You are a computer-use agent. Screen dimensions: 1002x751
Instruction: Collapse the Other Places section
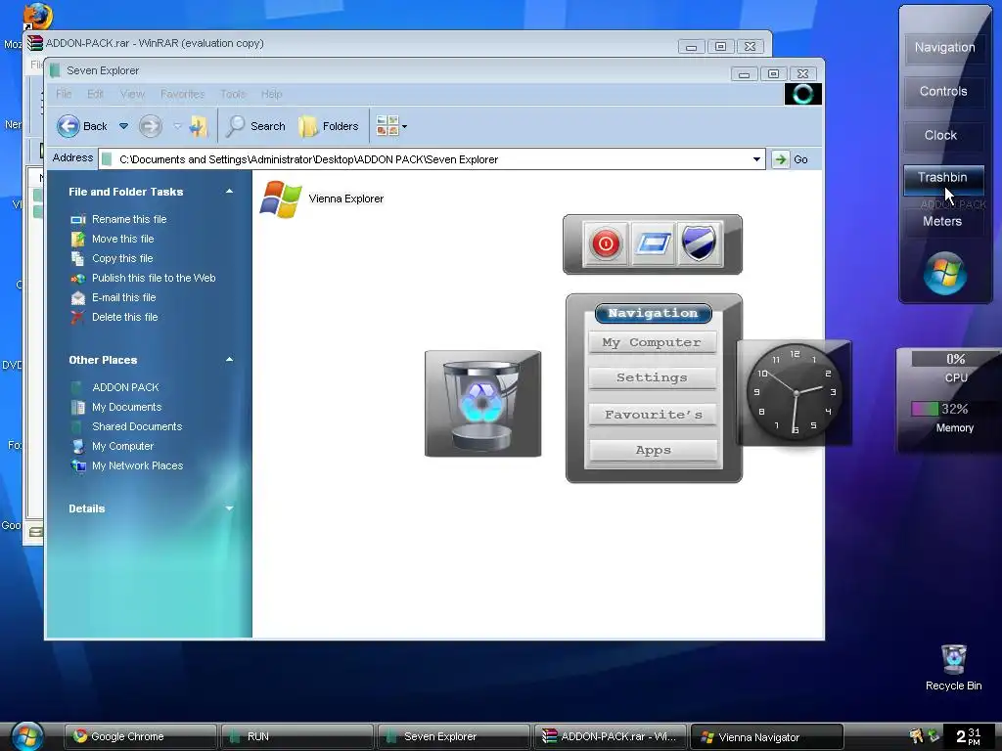click(x=229, y=360)
